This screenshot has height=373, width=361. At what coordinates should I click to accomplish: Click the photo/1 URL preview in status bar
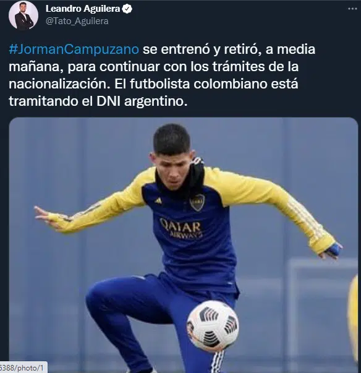[x=23, y=368]
